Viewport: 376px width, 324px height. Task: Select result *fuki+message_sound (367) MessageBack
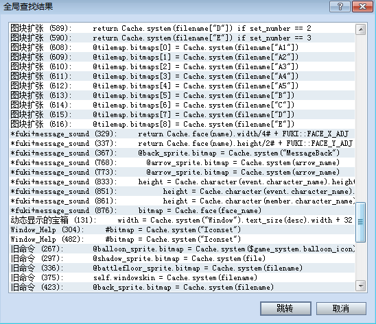[183, 153]
